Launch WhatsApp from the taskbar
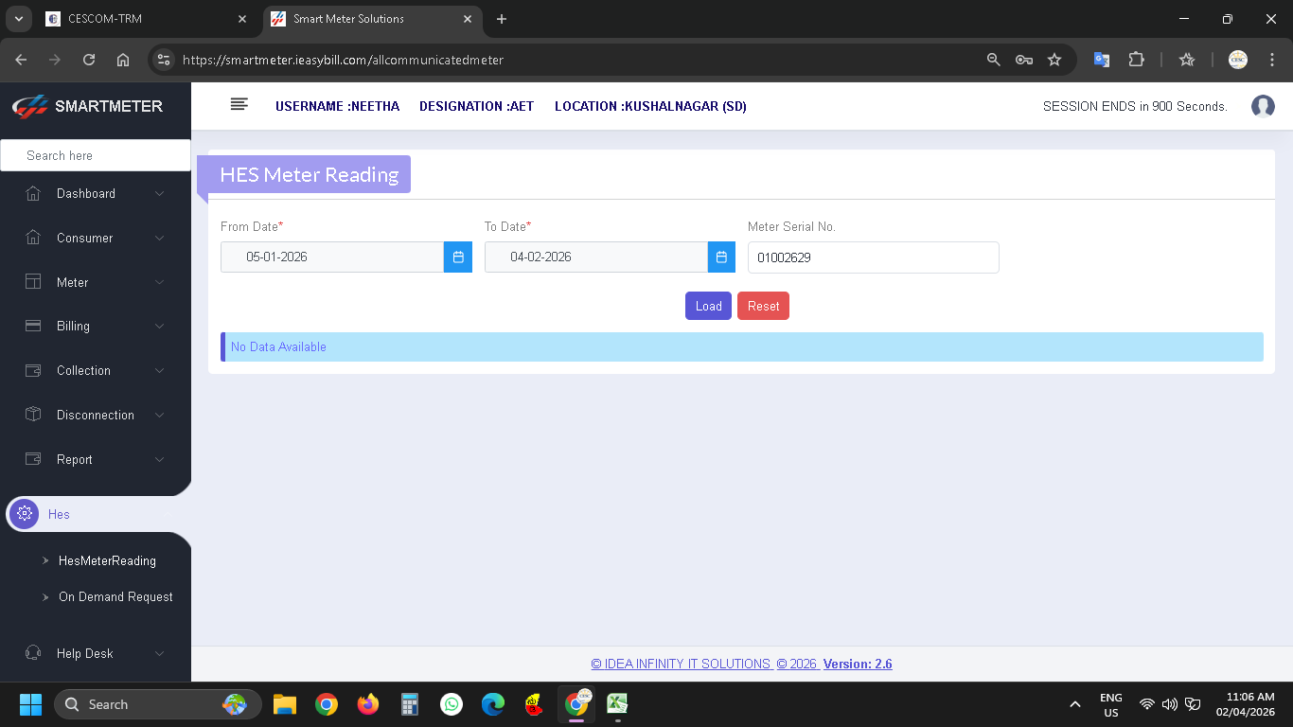This screenshot has height=727, width=1293. coord(452,704)
